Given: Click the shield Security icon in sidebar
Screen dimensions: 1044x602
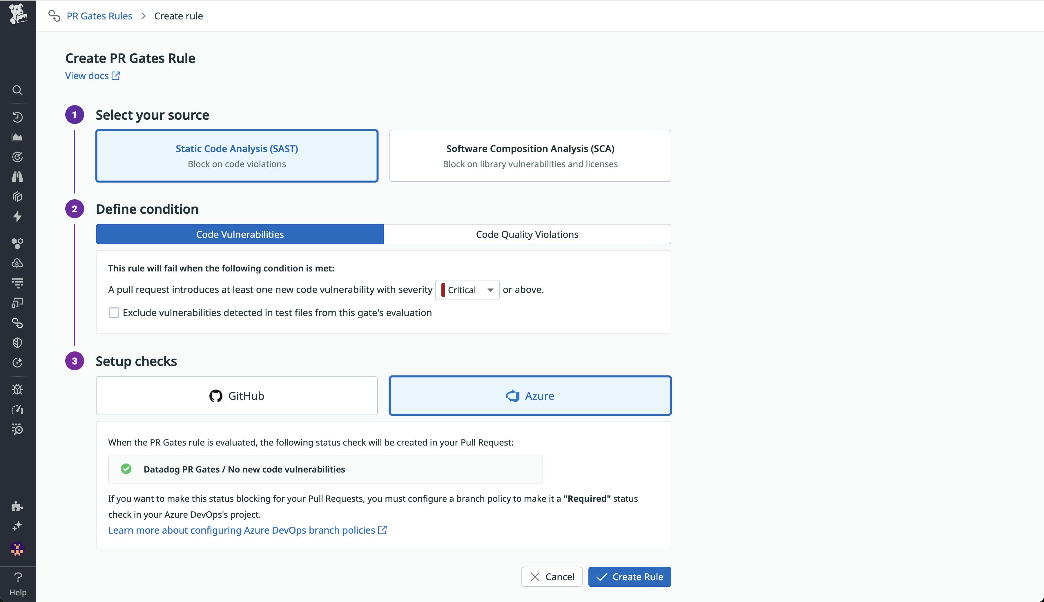Looking at the screenshot, I should point(17,342).
